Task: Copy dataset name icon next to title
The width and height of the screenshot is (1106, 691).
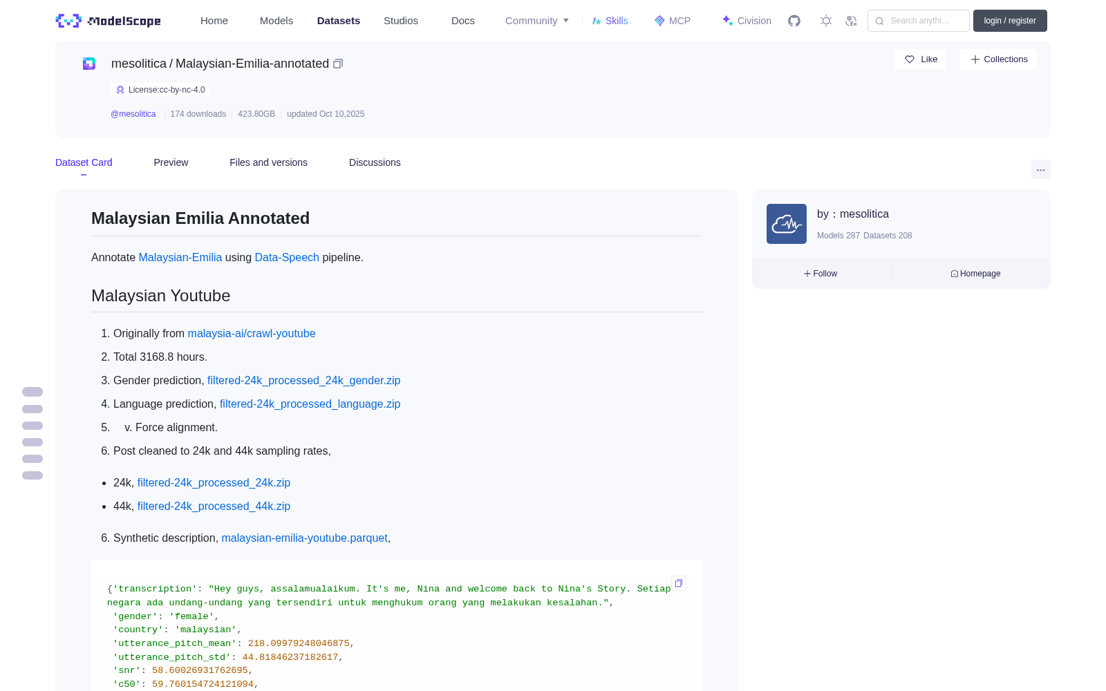Action: coord(338,64)
